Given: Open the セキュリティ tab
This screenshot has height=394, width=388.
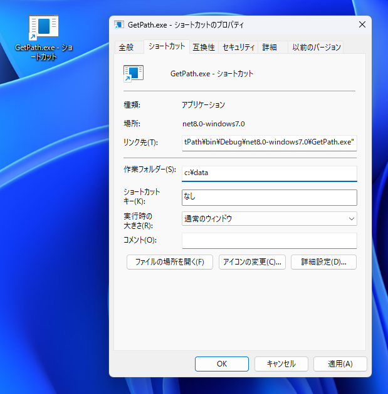Looking at the screenshot, I should (238, 48).
